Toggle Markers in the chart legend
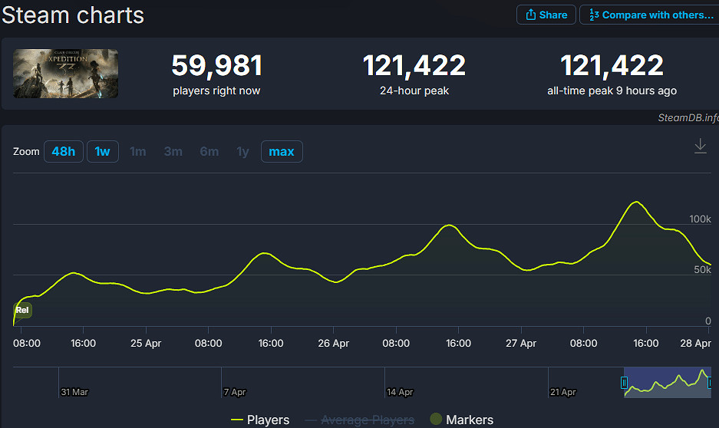Viewport: 719px width, 428px height. point(461,420)
